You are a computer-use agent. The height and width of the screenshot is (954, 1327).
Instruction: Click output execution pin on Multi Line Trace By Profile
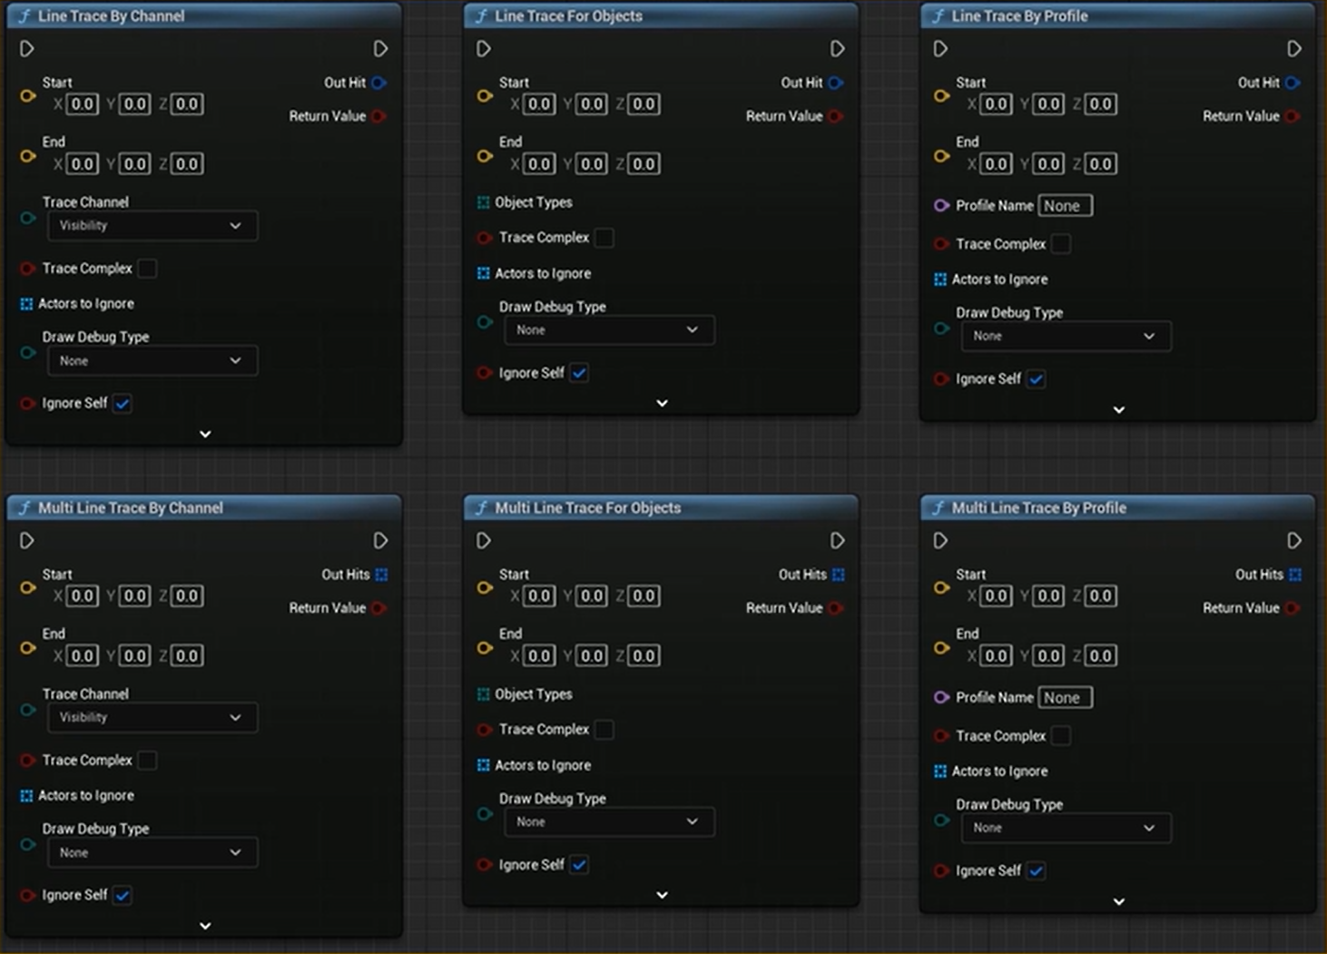pos(1293,541)
